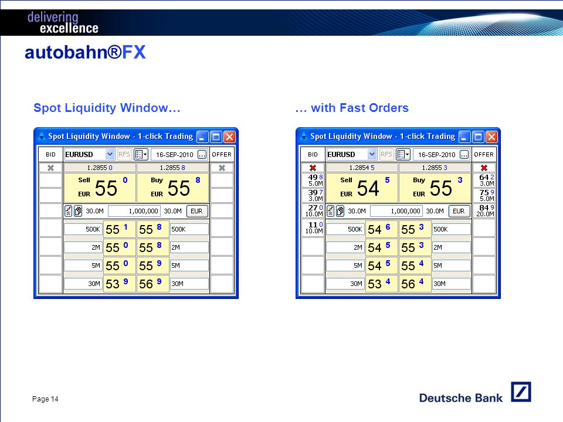This screenshot has height=422, width=563.
Task: Click RFS button in Fast Orders window
Action: [386, 154]
